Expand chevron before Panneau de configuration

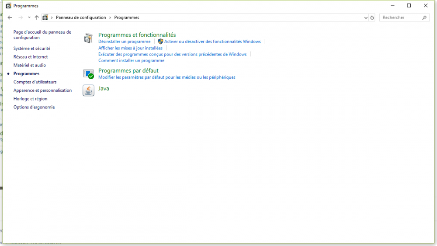[x=52, y=17]
